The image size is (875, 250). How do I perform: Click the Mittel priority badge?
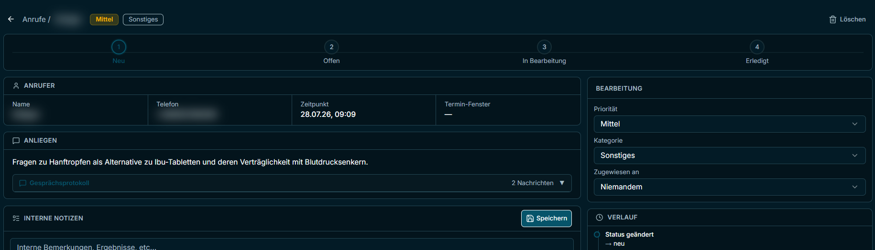point(104,20)
